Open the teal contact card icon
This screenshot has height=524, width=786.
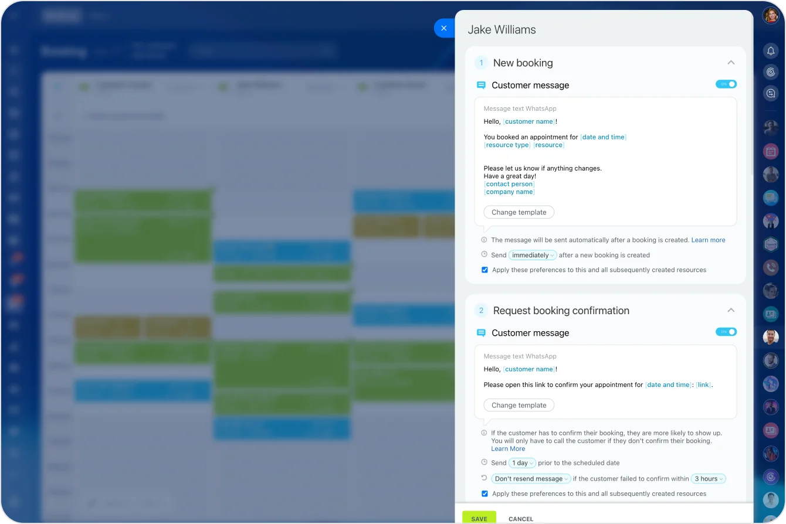[x=771, y=314]
